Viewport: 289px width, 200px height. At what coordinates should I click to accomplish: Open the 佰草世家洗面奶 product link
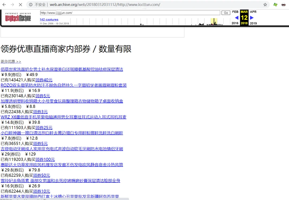point(62,69)
